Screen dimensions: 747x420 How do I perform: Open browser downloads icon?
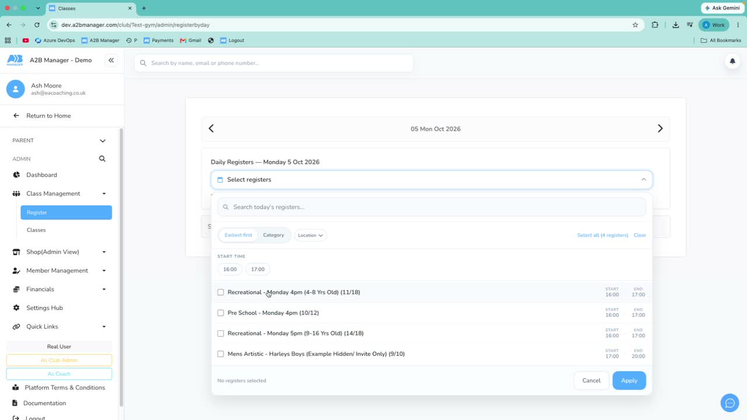click(675, 25)
